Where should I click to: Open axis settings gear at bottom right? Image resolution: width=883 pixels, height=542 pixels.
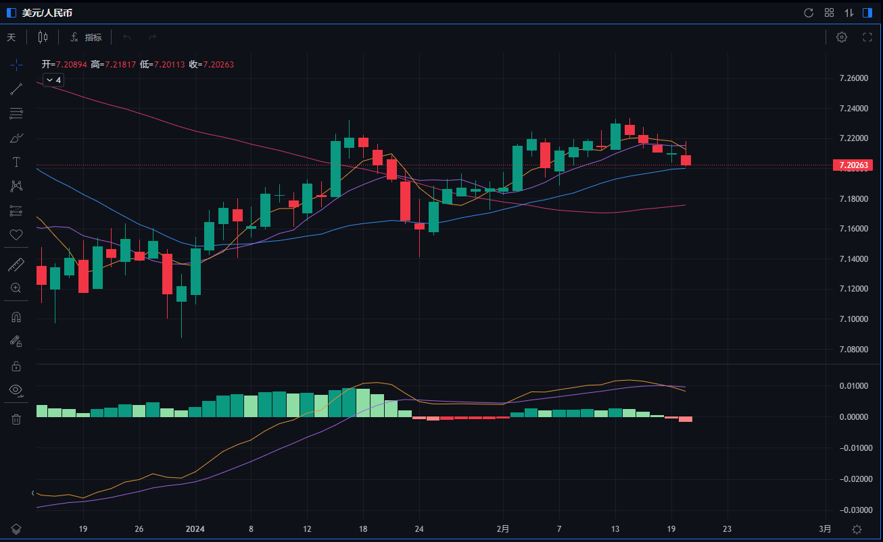857,529
